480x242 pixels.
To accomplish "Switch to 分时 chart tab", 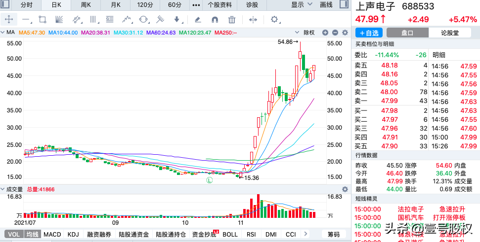I will pos(26,5).
